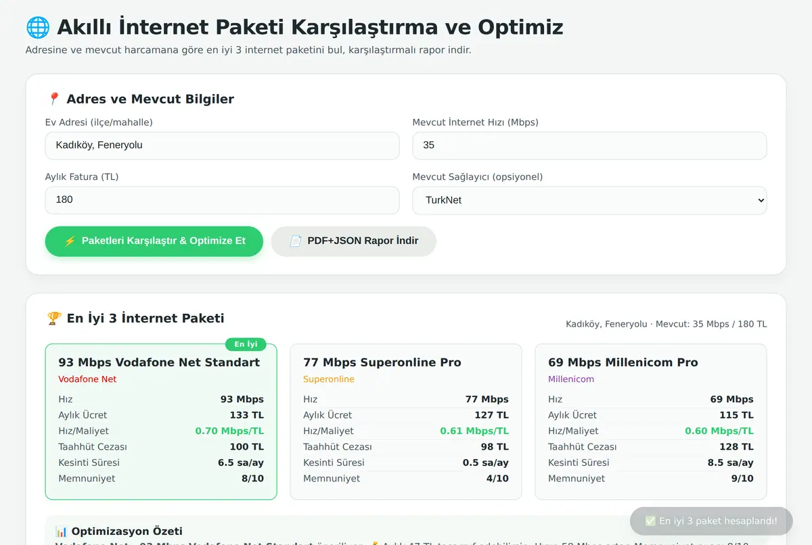812x545 pixels.
Task: Click the 69 Mbps Hız value
Action: tap(732, 399)
